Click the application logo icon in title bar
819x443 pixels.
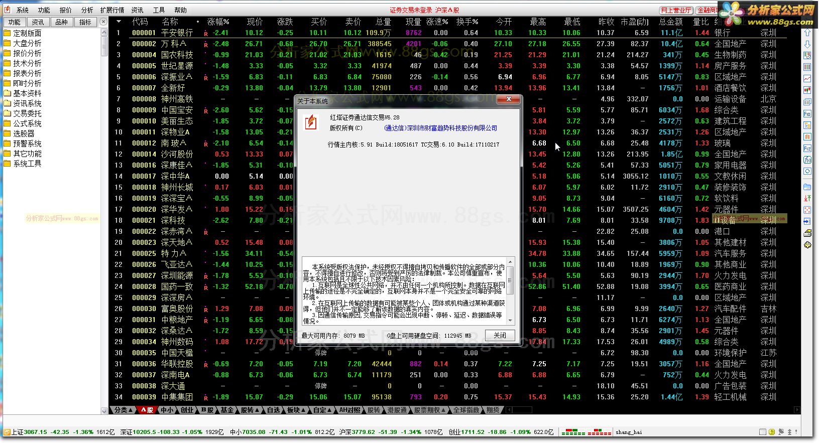7,10
